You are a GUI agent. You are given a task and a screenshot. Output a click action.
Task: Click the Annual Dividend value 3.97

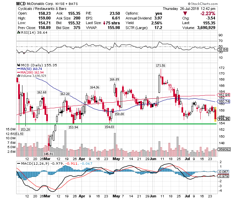[x=158, y=18]
